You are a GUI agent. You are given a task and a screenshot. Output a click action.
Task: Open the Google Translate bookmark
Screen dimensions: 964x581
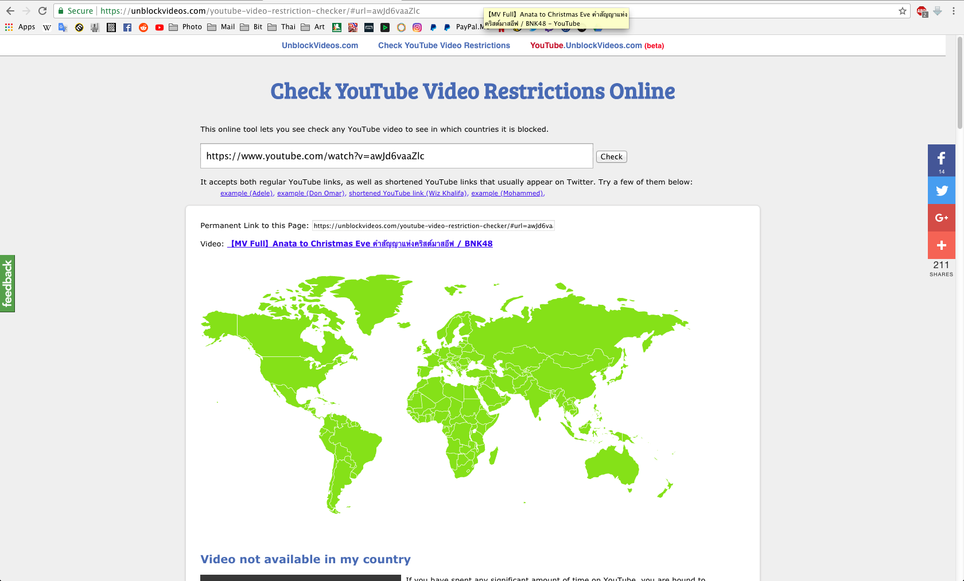(x=63, y=27)
